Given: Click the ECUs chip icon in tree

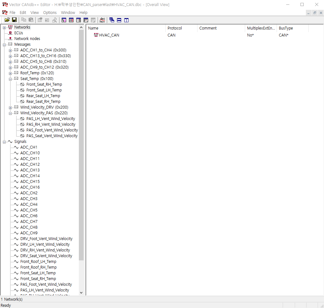Looking at the screenshot, I should pos(10,33).
